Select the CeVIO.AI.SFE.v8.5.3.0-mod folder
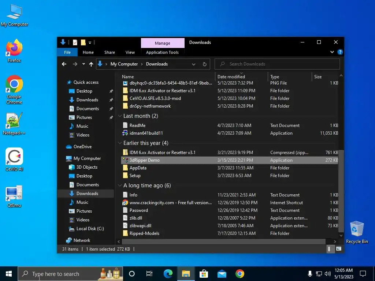Viewport: 375px width, 281px height. click(x=155, y=98)
